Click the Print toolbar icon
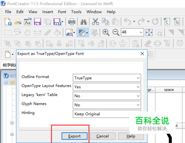 coord(72,21)
